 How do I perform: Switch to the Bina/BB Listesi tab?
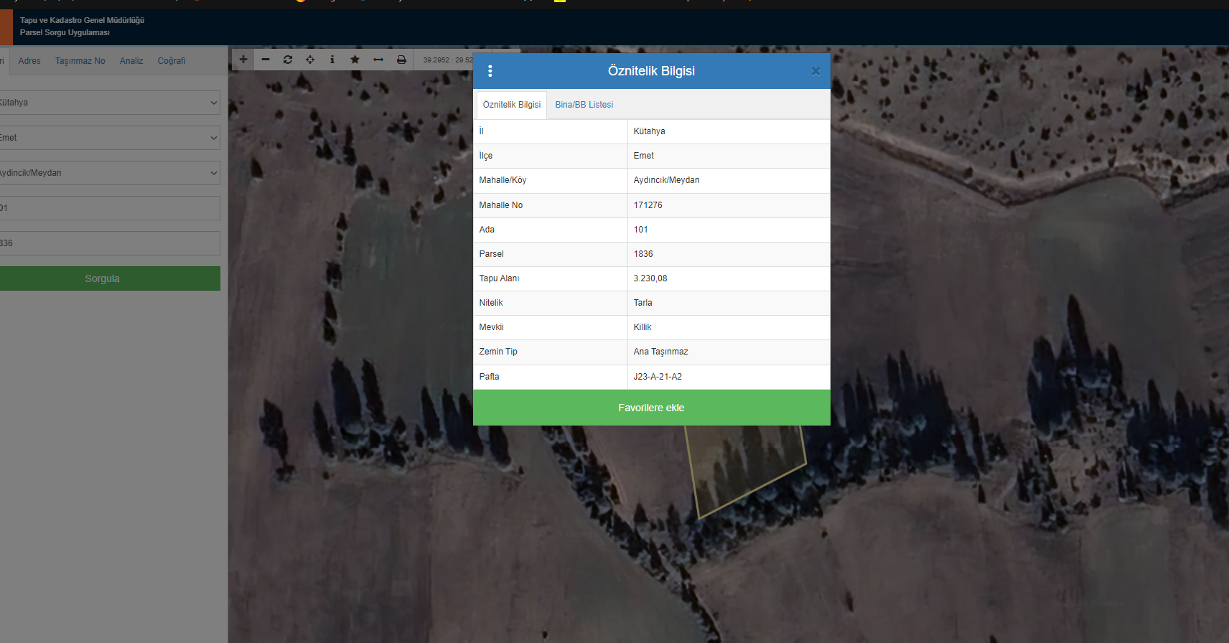point(584,105)
